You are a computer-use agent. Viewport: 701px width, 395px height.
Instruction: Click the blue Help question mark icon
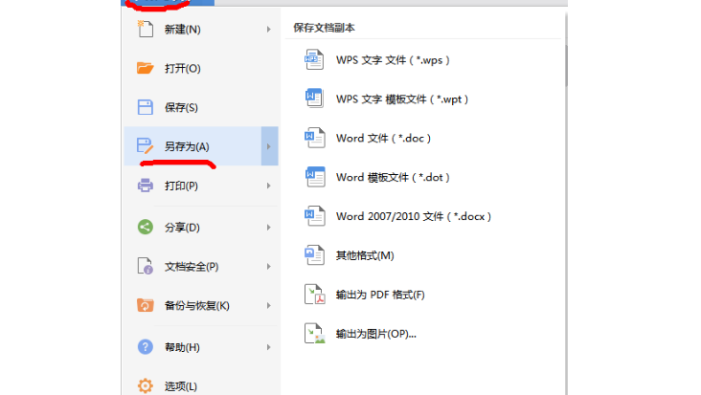tap(145, 347)
